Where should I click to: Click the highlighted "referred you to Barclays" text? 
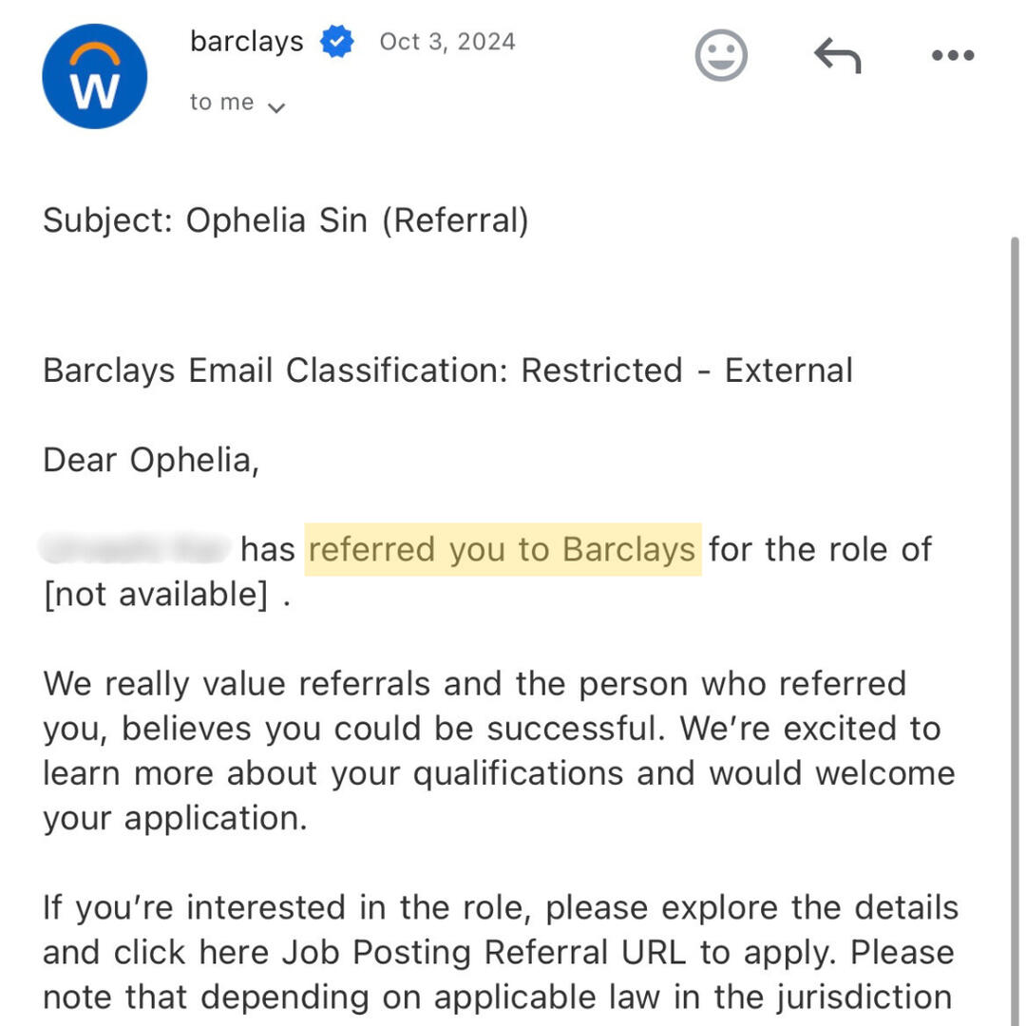pos(503,549)
